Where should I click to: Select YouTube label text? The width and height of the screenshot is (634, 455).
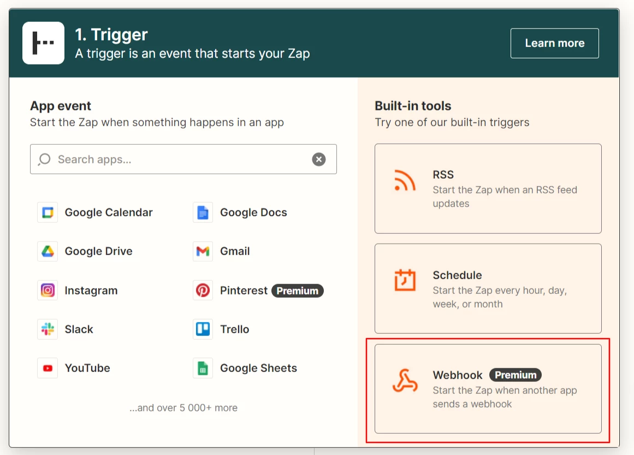tap(87, 368)
